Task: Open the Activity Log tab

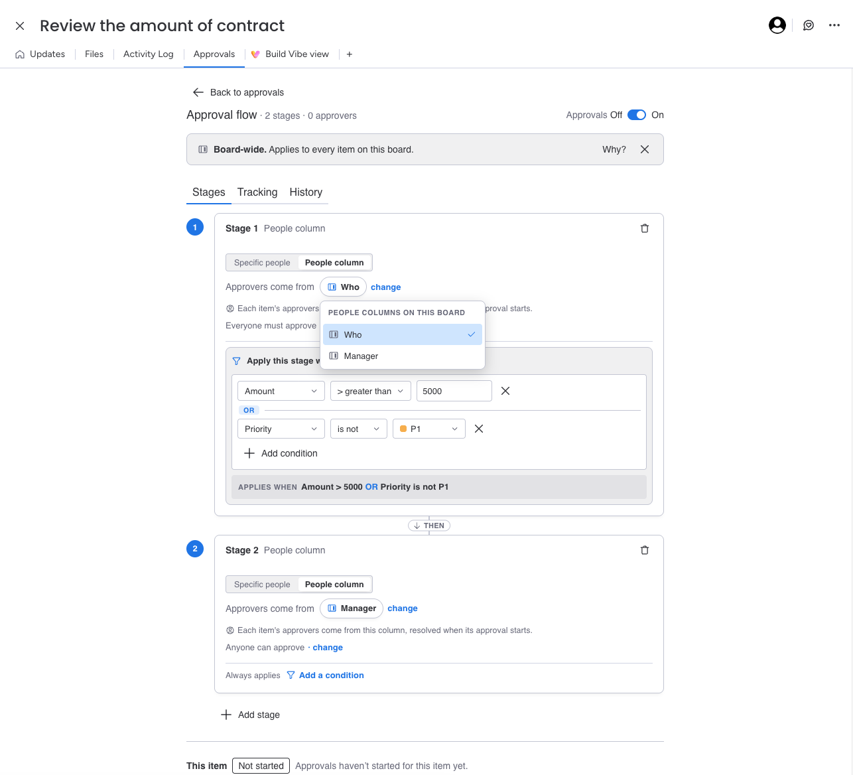Action: point(149,54)
